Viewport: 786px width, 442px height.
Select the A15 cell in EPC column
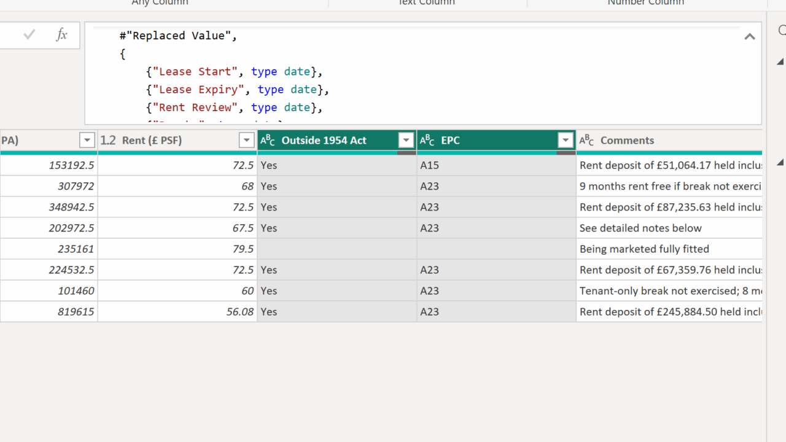[496, 165]
